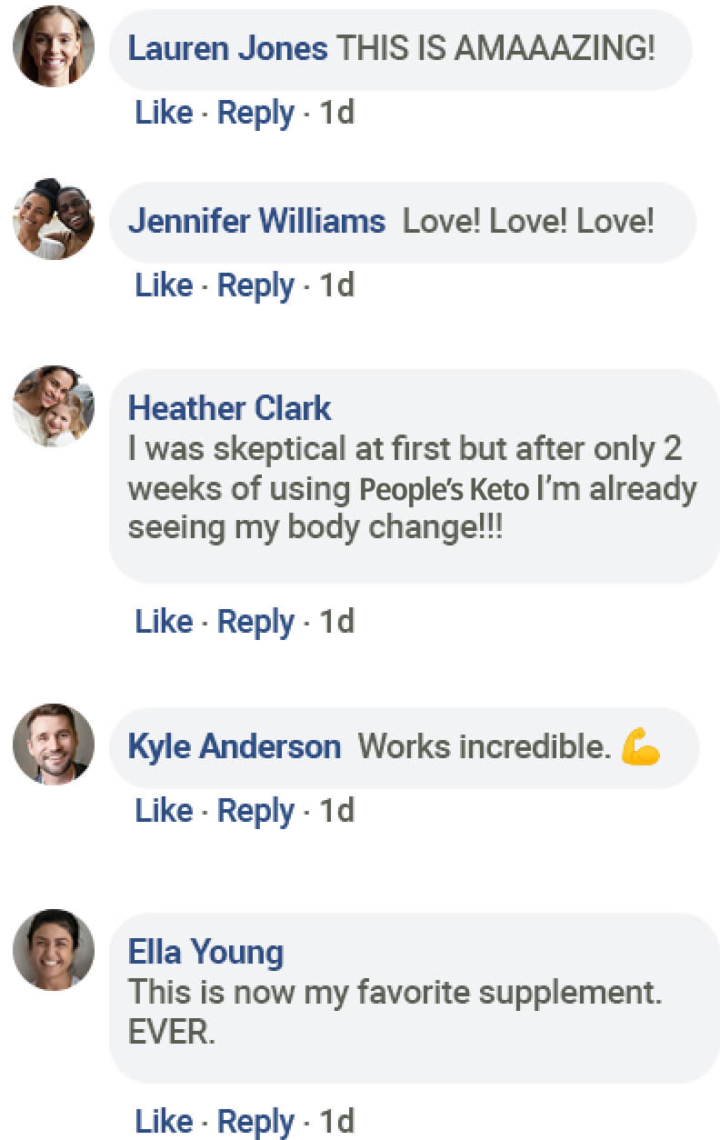Reply to Heather Clark's comment
This screenshot has width=720, height=1140.
click(255, 622)
